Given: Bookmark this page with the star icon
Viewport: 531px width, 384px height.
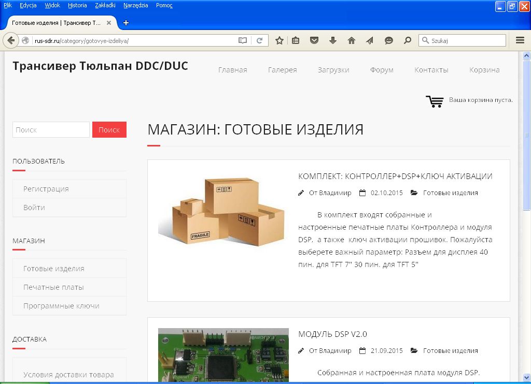Looking at the screenshot, I should pyautogui.click(x=279, y=40).
